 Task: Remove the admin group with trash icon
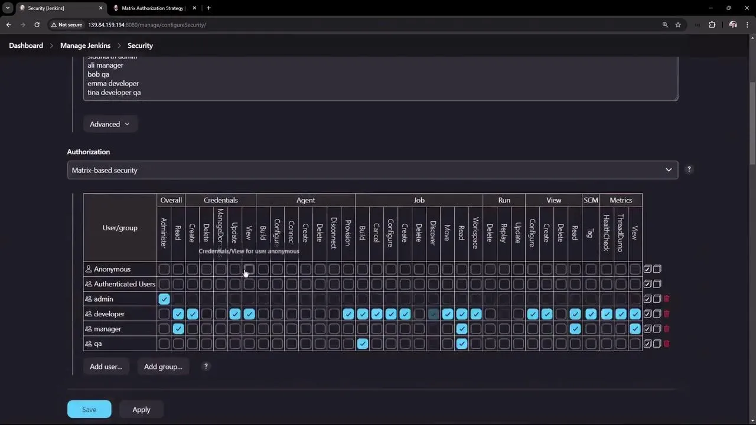(667, 299)
